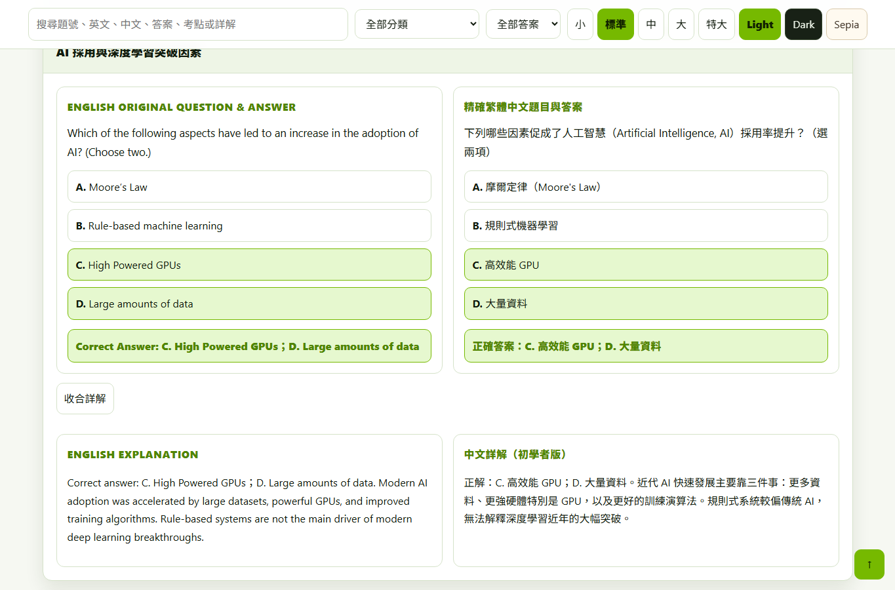The height and width of the screenshot is (590, 895).
Task: Switch to the Light theme
Action: point(760,24)
